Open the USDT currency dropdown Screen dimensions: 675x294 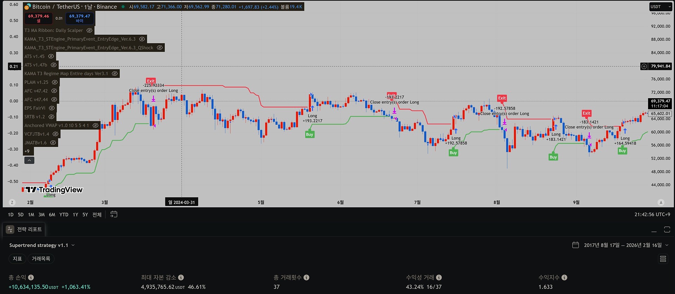coord(661,7)
